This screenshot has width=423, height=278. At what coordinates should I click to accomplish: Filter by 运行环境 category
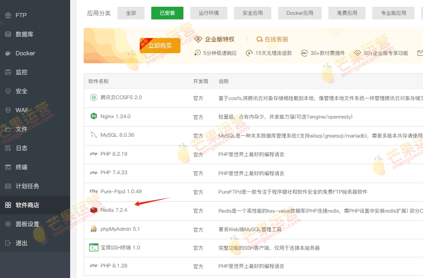pos(209,13)
